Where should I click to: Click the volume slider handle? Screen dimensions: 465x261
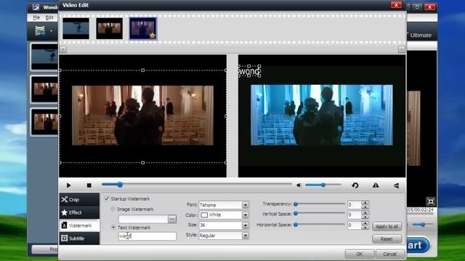tap(323, 186)
